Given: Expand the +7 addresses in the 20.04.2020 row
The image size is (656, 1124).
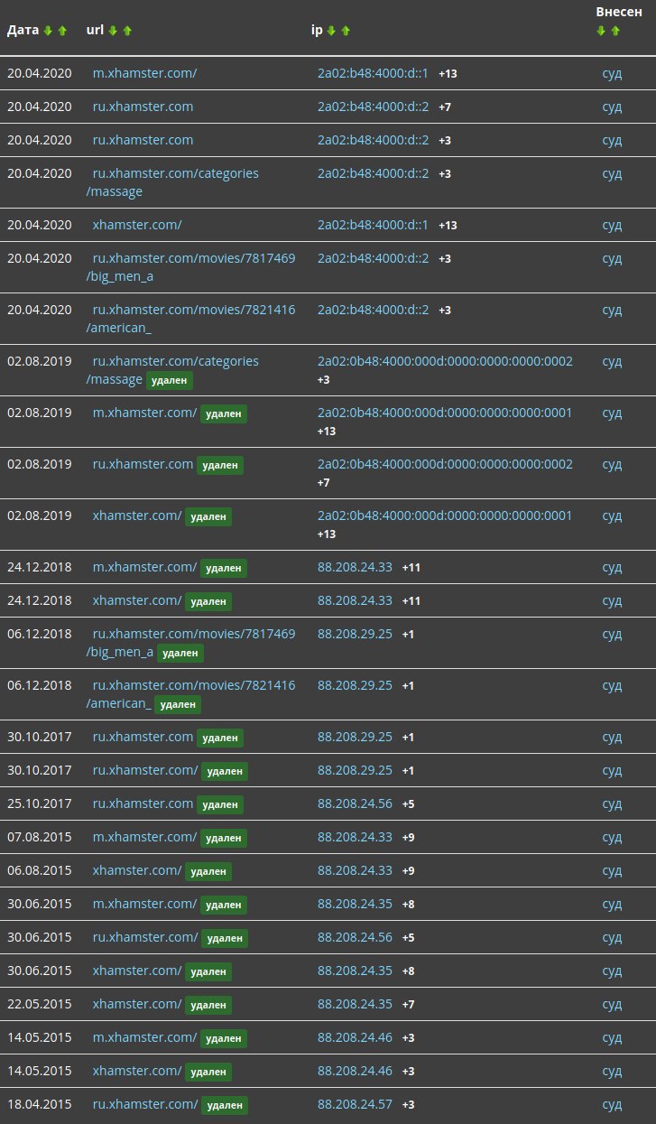Looking at the screenshot, I should (x=445, y=107).
